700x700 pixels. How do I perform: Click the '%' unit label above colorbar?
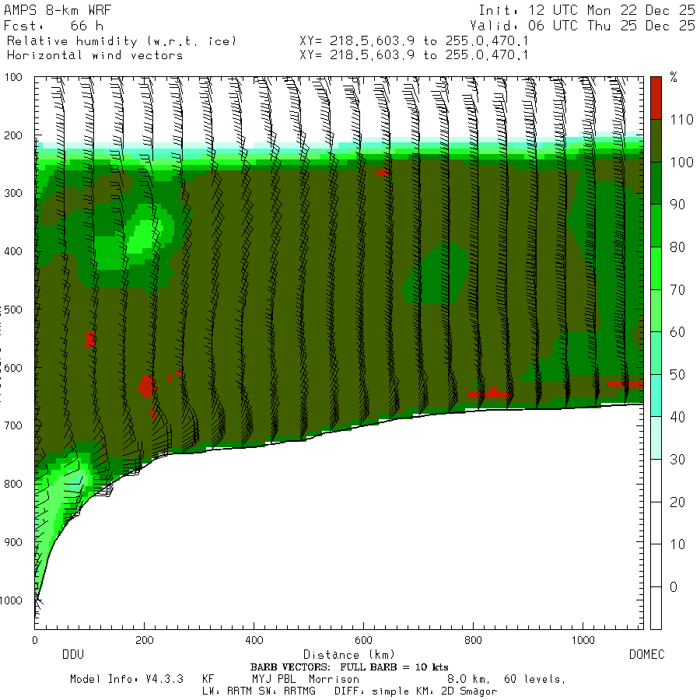(674, 77)
